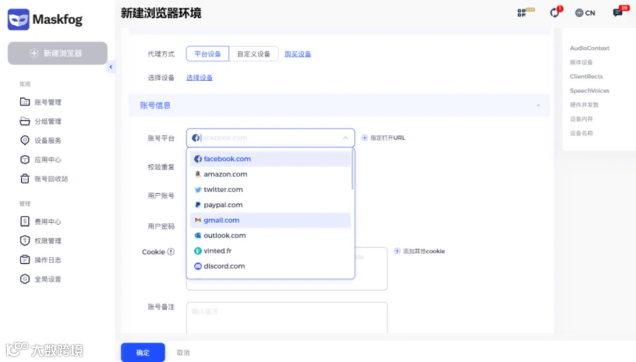636x362 pixels.
Task: Click the 账号备注 text area
Action: [x=287, y=318]
